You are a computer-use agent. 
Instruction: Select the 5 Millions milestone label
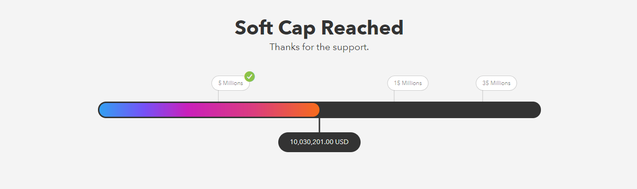coord(230,83)
